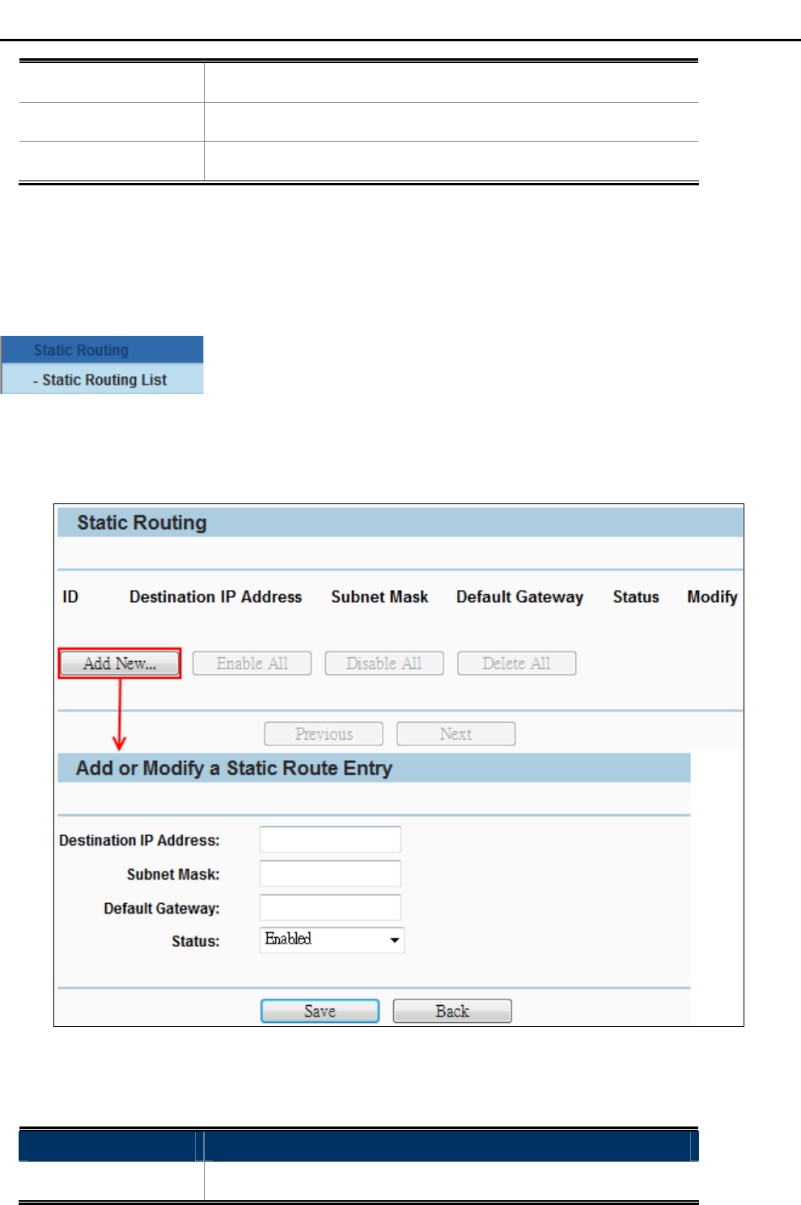Viewport: 801px width, 1205px height.
Task: Focus the Subnet Mask input field
Action: pos(330,874)
